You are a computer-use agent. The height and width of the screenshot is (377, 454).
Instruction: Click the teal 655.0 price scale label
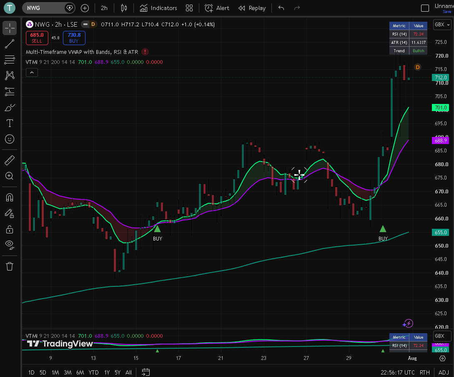pyautogui.click(x=440, y=232)
